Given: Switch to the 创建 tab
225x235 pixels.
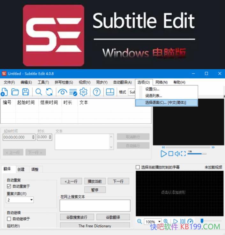Looking at the screenshot, I should click(x=21, y=169).
